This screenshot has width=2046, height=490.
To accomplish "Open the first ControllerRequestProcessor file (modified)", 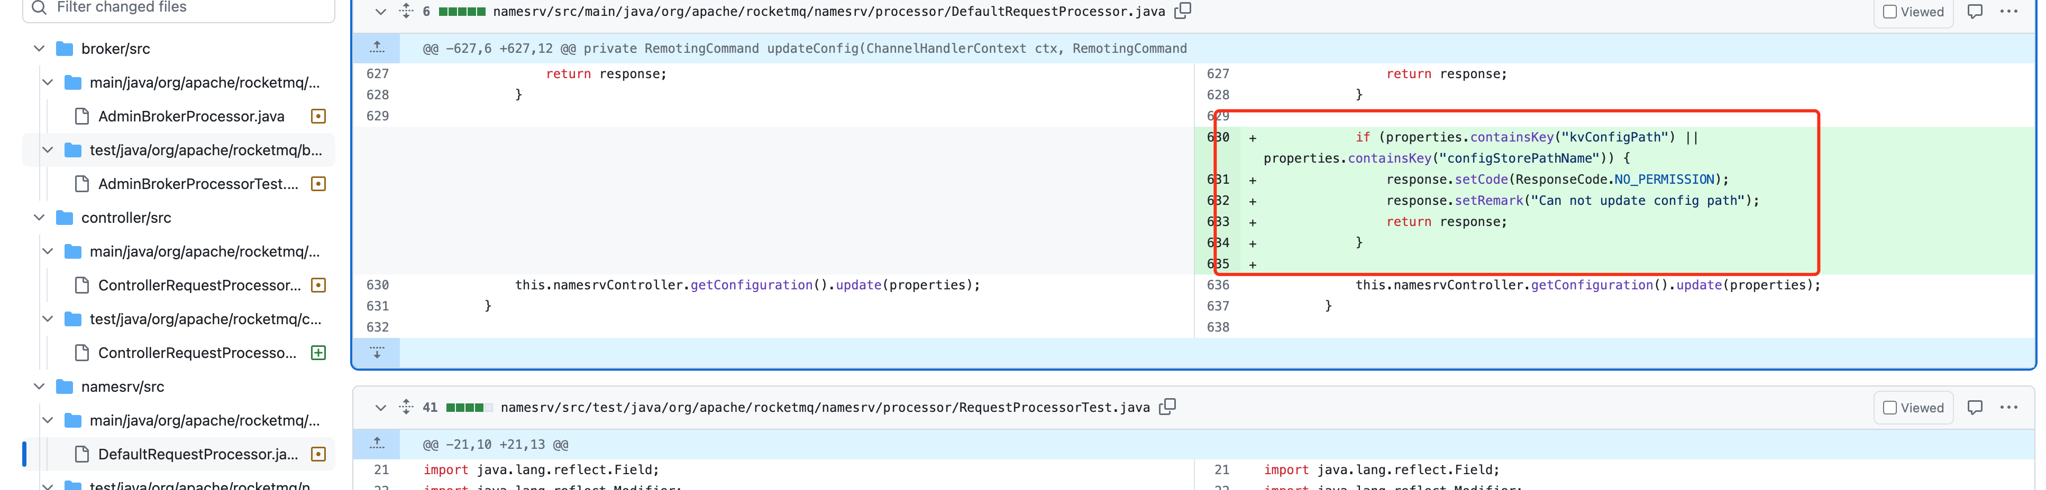I will pyautogui.click(x=199, y=286).
